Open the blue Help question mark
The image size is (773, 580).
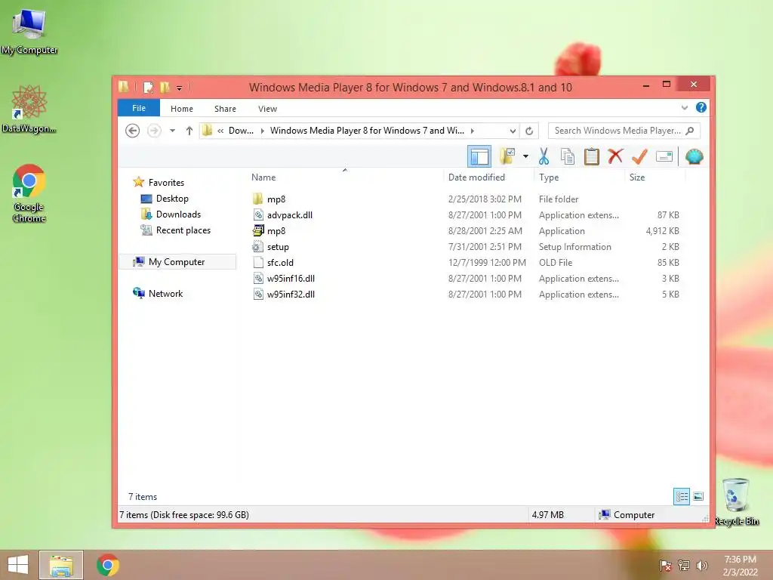[x=701, y=107]
